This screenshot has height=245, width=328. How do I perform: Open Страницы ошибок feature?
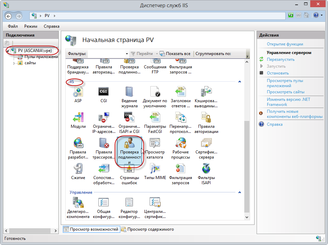(129, 174)
